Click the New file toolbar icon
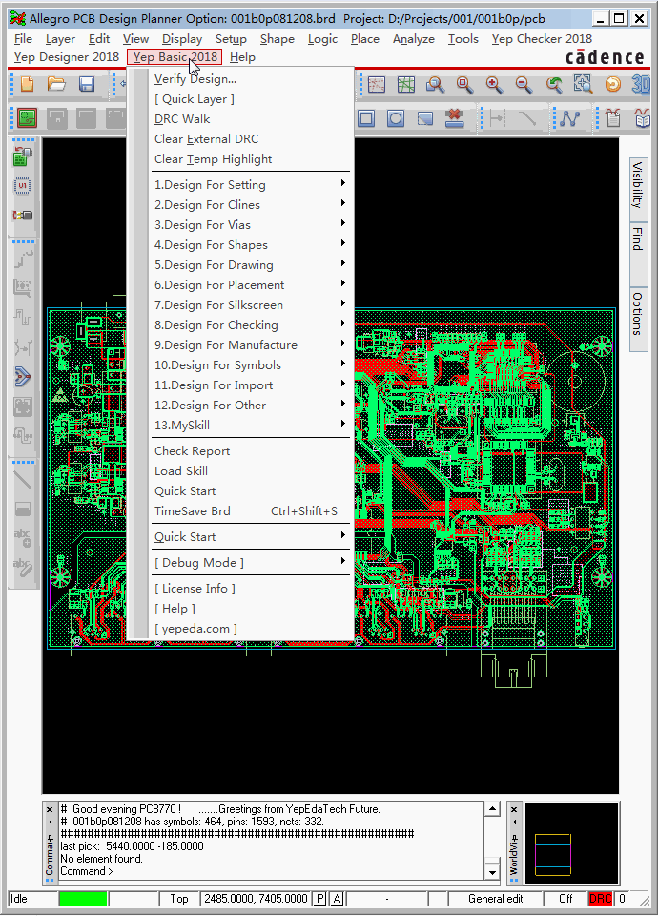658x916 pixels. click(27, 84)
